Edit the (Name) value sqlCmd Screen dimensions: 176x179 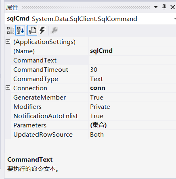(x=132, y=51)
